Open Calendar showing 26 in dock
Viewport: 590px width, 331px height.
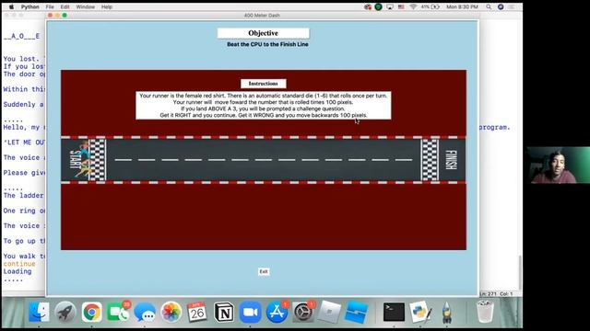click(197, 312)
